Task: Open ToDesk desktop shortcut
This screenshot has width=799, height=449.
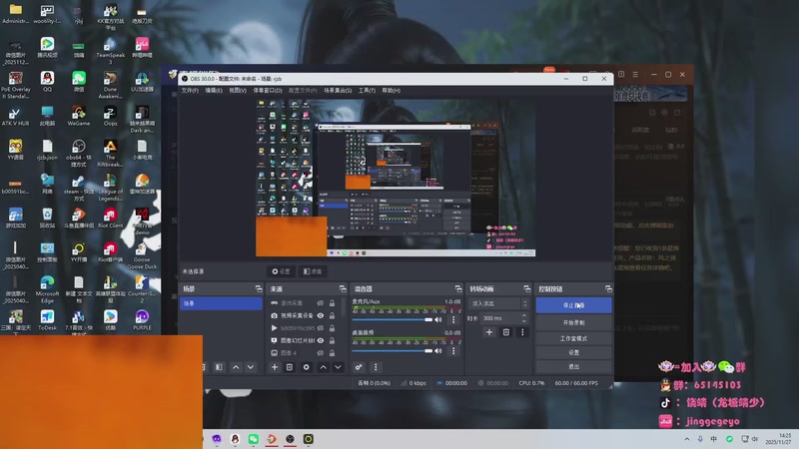Action: tap(47, 320)
